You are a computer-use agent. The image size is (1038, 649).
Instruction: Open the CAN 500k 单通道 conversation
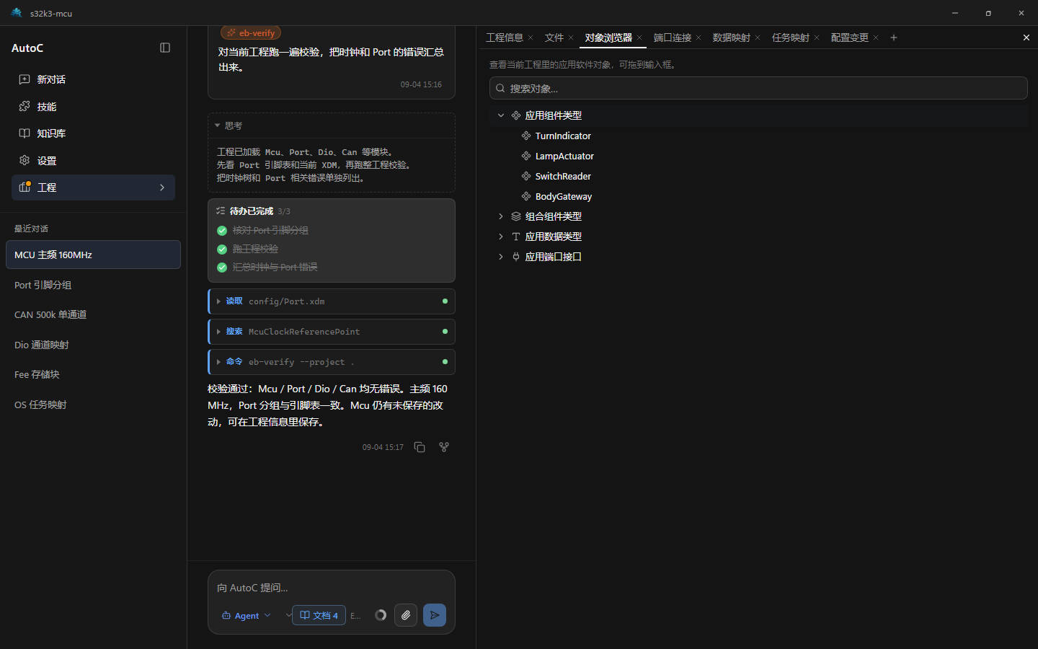click(x=93, y=314)
